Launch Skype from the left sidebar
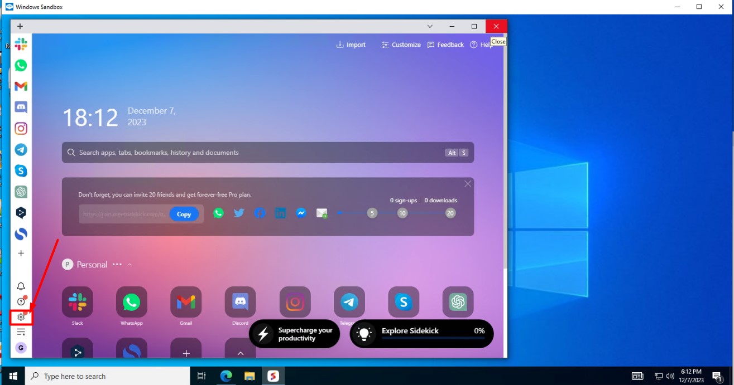The image size is (734, 385). click(21, 170)
